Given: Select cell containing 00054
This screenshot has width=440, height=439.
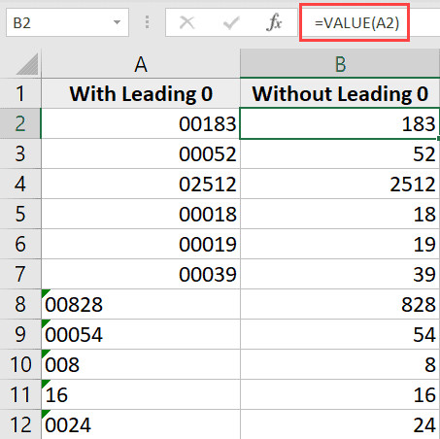Looking at the screenshot, I should point(141,334).
